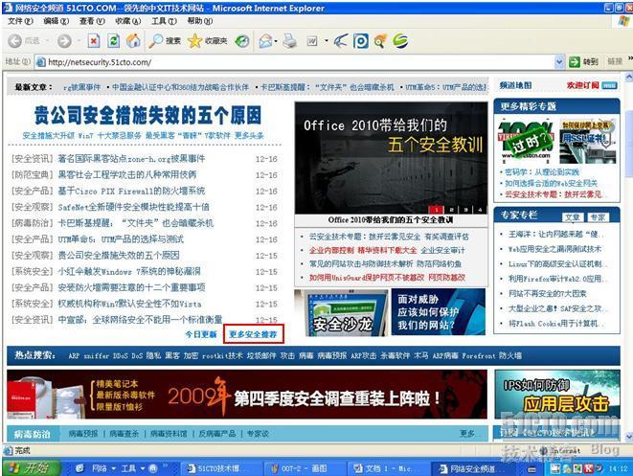Click the Office 2010 五个安全教训 banner image
Screen dimensions: 633x476
(x=391, y=158)
